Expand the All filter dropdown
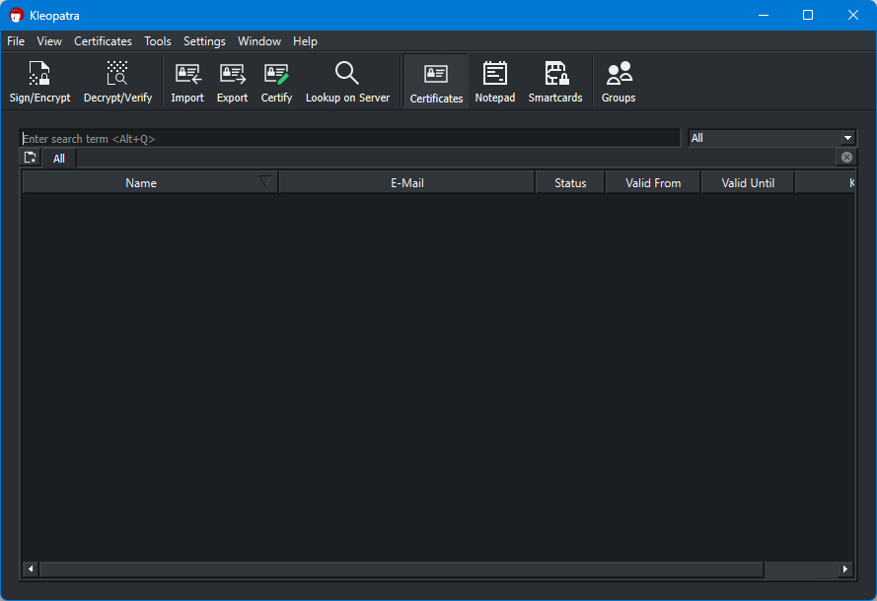Image resolution: width=877 pixels, height=601 pixels. point(847,138)
